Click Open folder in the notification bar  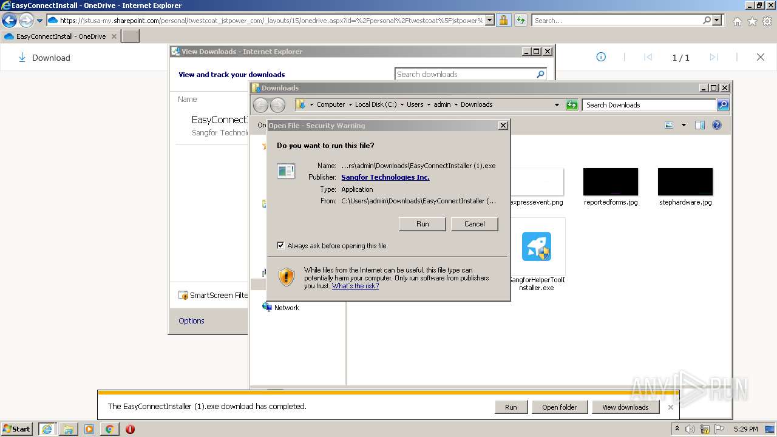559,407
